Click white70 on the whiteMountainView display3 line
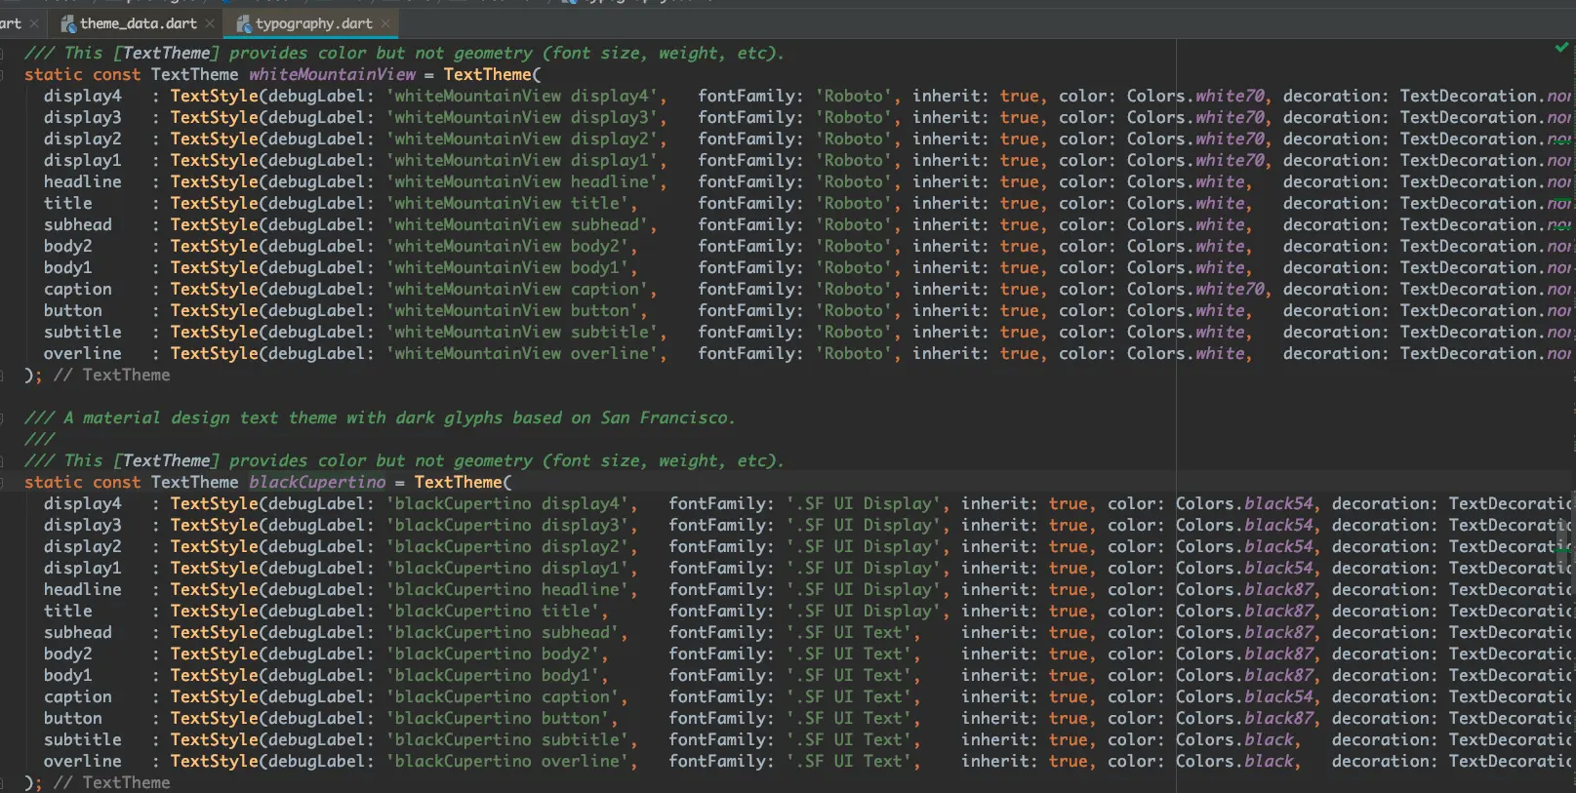The image size is (1576, 793). pos(1230,118)
